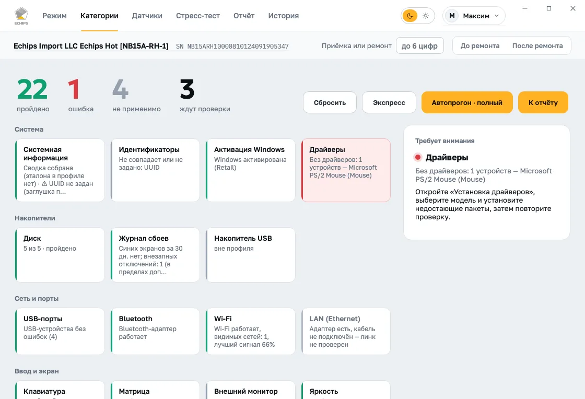
Task: Click the Ввод и экран section header
Action: (x=37, y=371)
